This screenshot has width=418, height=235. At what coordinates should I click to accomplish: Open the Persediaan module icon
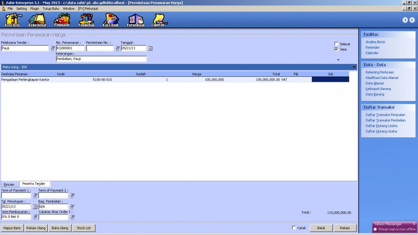pyautogui.click(x=136, y=20)
